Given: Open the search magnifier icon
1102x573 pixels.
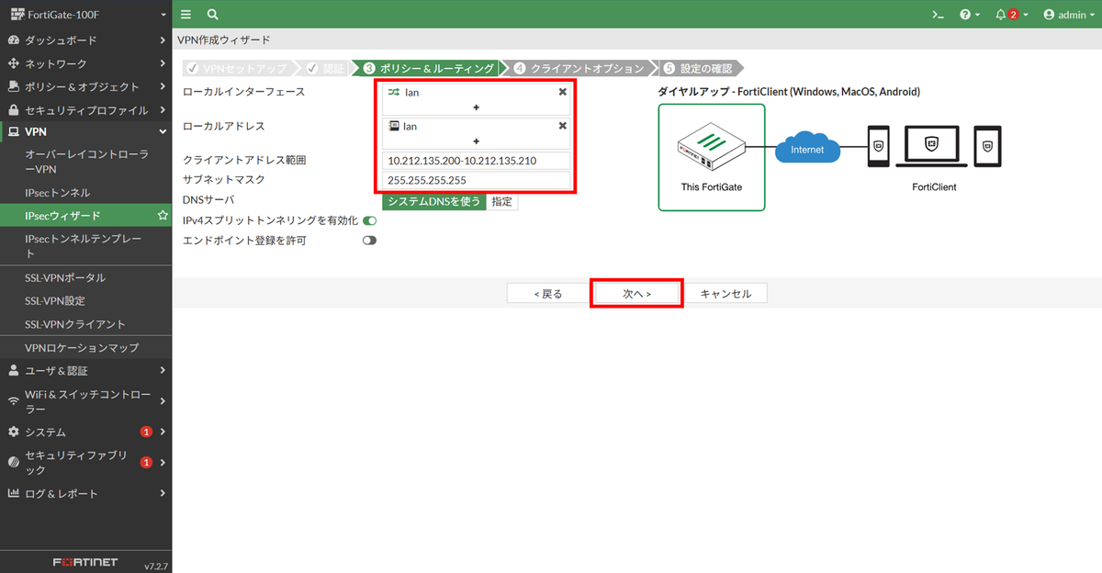Looking at the screenshot, I should pos(213,15).
